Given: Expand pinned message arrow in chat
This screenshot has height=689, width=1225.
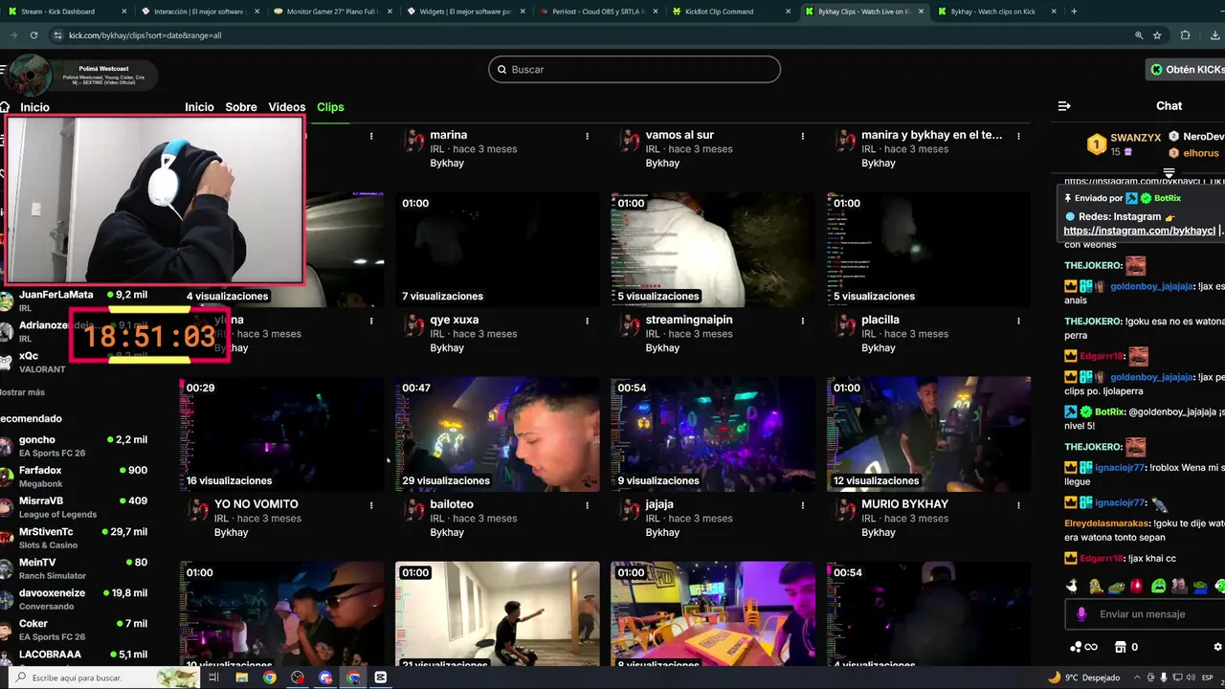Looking at the screenshot, I should click(x=1169, y=173).
